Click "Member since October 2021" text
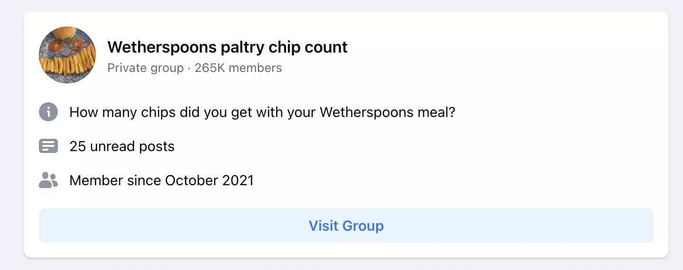The width and height of the screenshot is (683, 270). coord(161,180)
